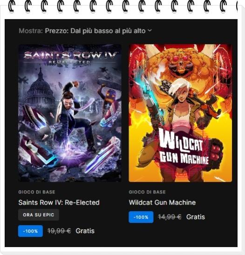The width and height of the screenshot is (245, 255).
Task: Click 'GIOCO DI BASE' above Wildcat Gun Machine
Action: point(147,192)
